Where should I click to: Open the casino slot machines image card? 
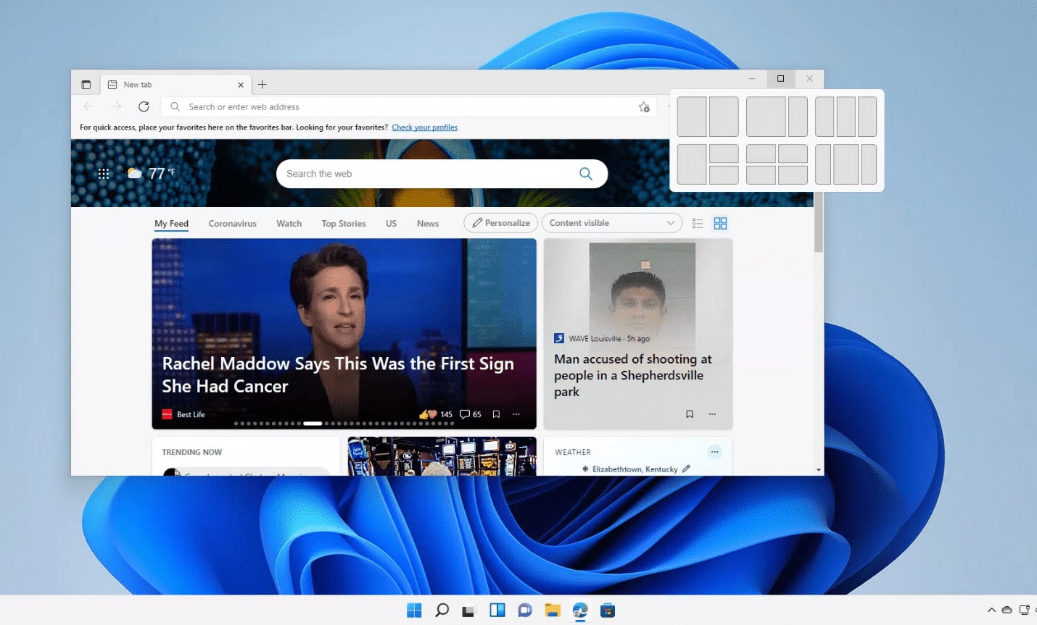tap(442, 456)
